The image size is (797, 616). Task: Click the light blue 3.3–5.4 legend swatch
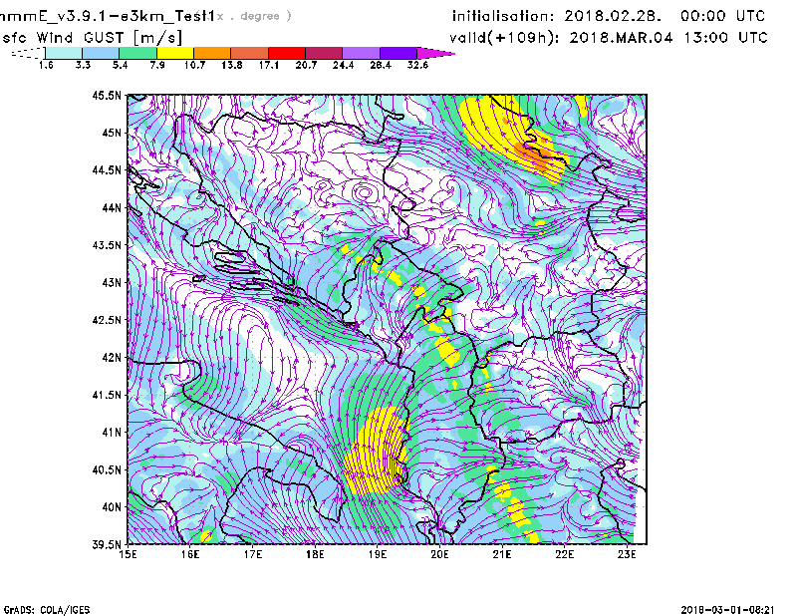click(101, 53)
